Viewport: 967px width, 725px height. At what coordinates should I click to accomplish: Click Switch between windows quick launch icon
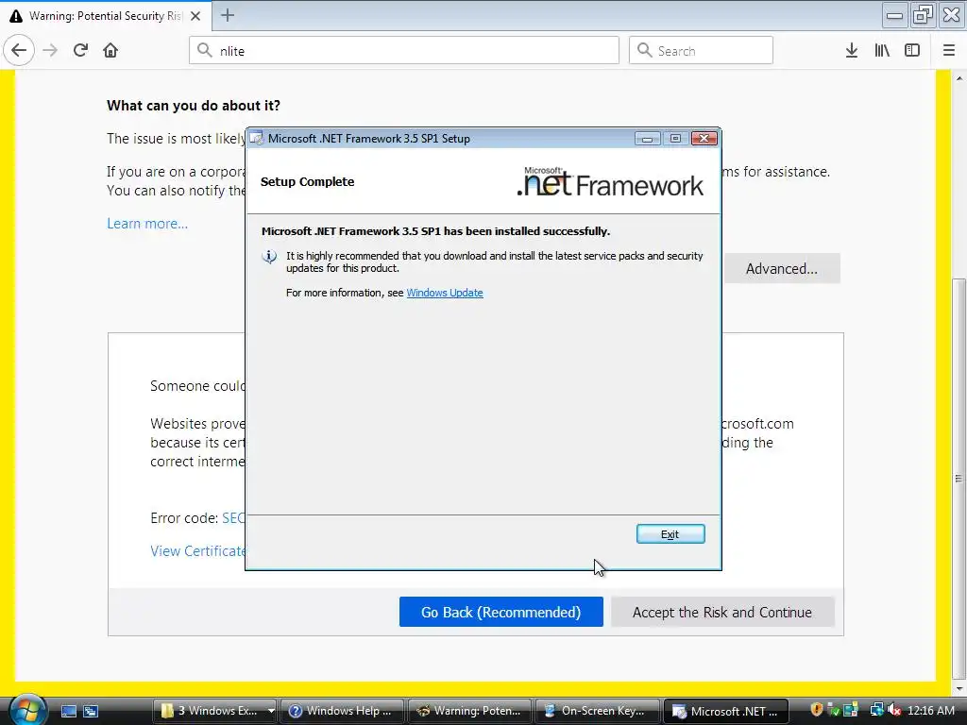pyautogui.click(x=91, y=712)
